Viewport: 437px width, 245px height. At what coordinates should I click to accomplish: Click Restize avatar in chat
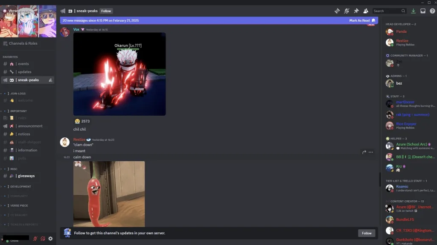click(x=65, y=142)
